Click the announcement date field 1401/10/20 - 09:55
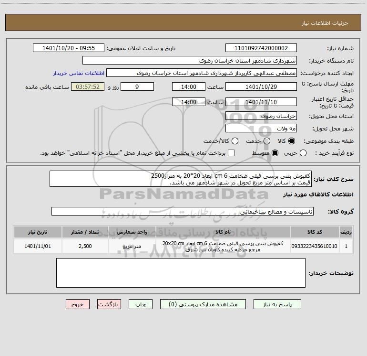Screen dimensions: 367x356 pyautogui.click(x=69, y=48)
